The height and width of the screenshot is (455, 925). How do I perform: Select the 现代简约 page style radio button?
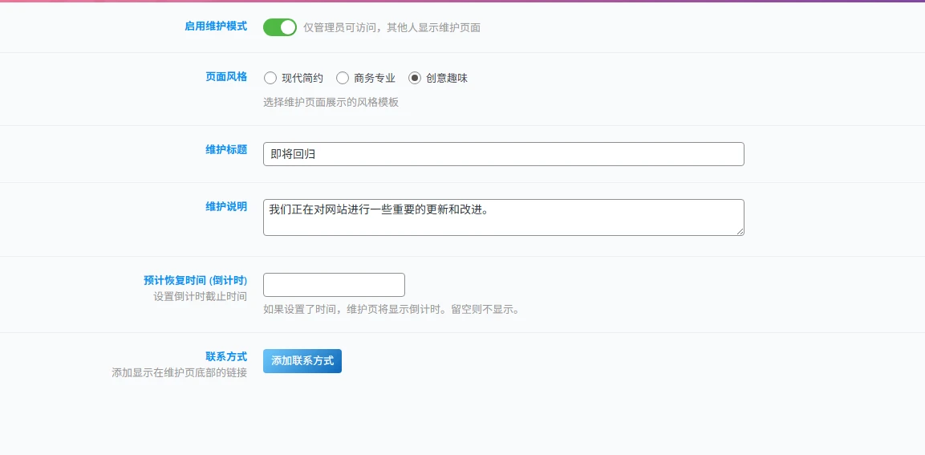270,78
